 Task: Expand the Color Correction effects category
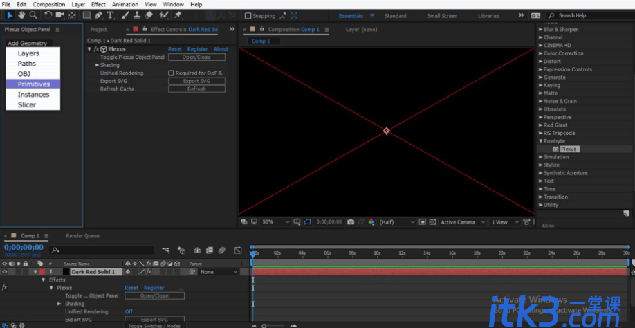click(541, 53)
